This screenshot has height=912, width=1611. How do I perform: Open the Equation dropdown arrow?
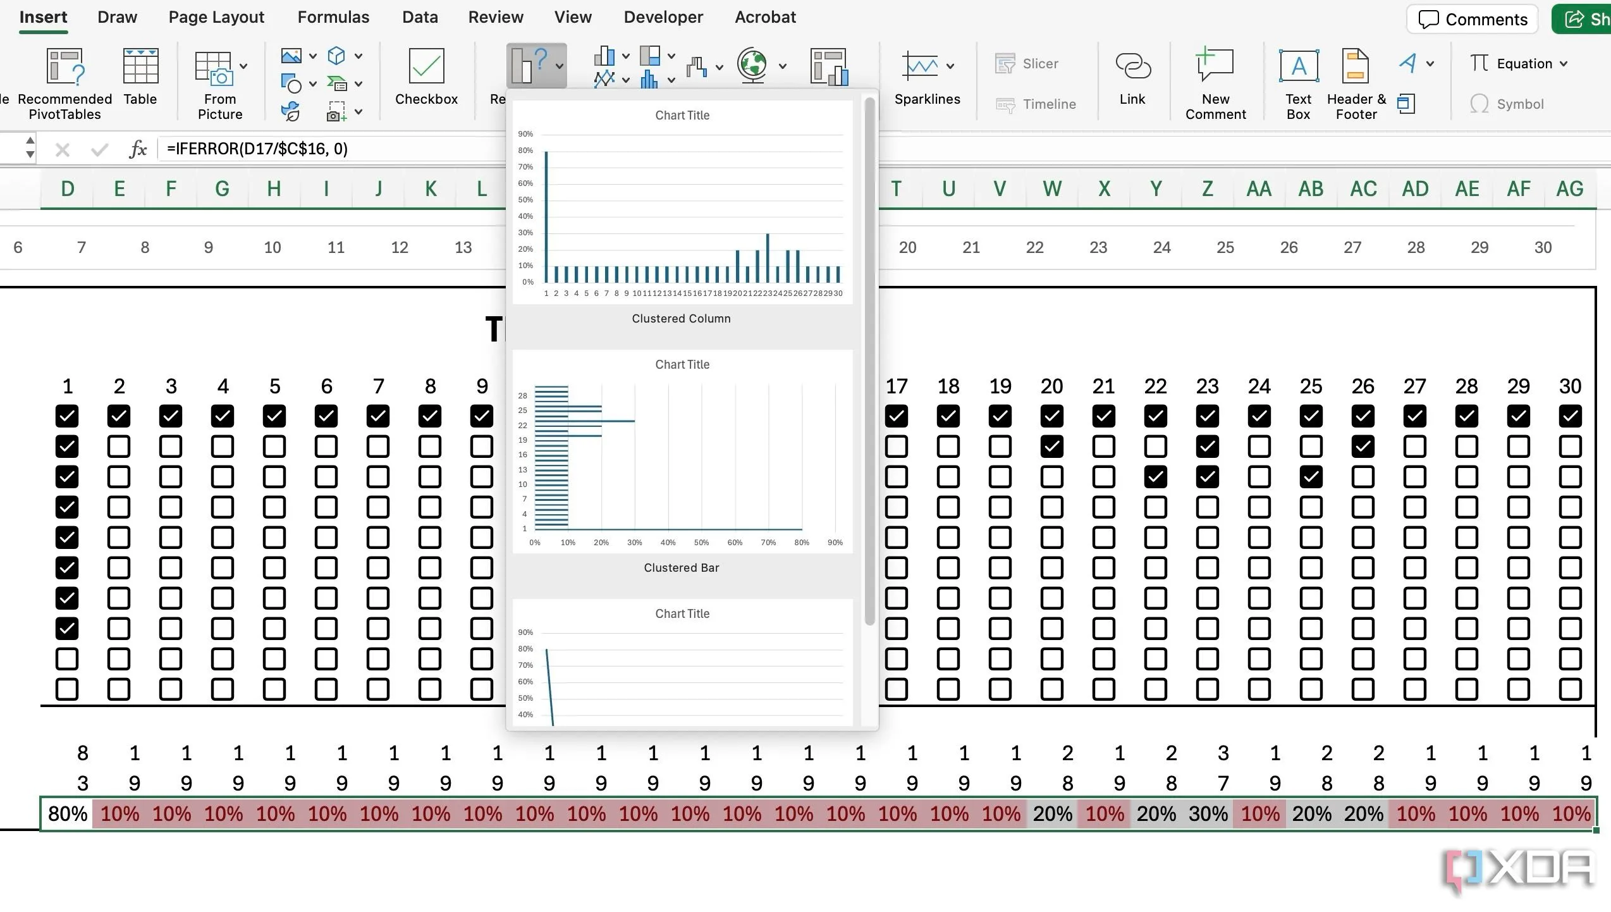[1564, 64]
